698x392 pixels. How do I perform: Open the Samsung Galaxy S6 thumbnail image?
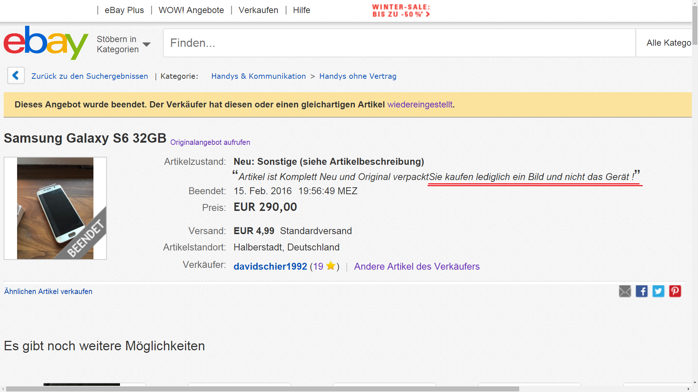click(55, 208)
